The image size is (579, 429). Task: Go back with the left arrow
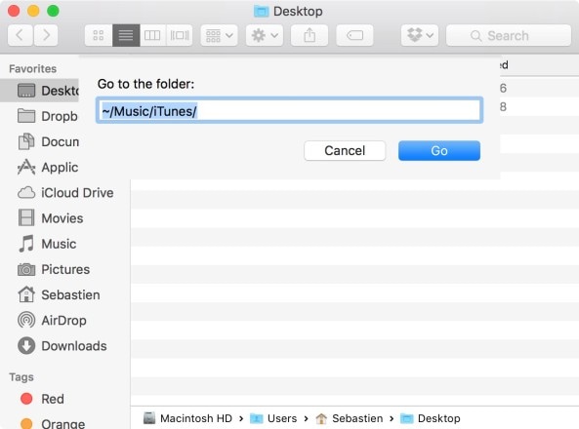point(21,35)
